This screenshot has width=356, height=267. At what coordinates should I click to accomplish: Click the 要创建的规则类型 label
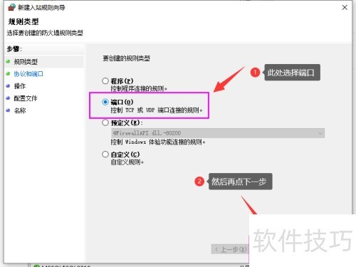pos(126,58)
